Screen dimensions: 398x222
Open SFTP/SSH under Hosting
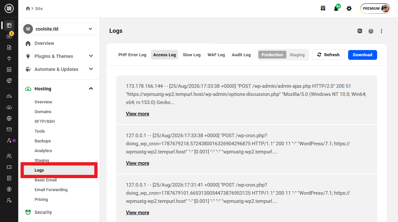click(45, 121)
